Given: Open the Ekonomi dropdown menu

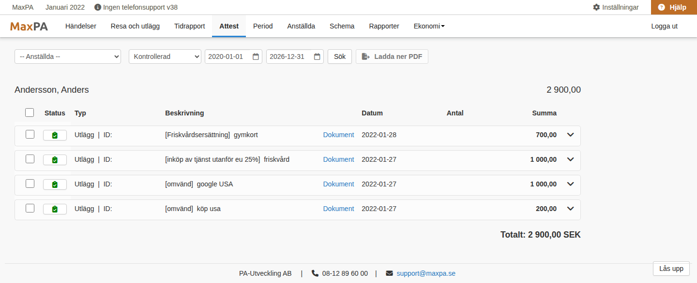Looking at the screenshot, I should pyautogui.click(x=429, y=26).
